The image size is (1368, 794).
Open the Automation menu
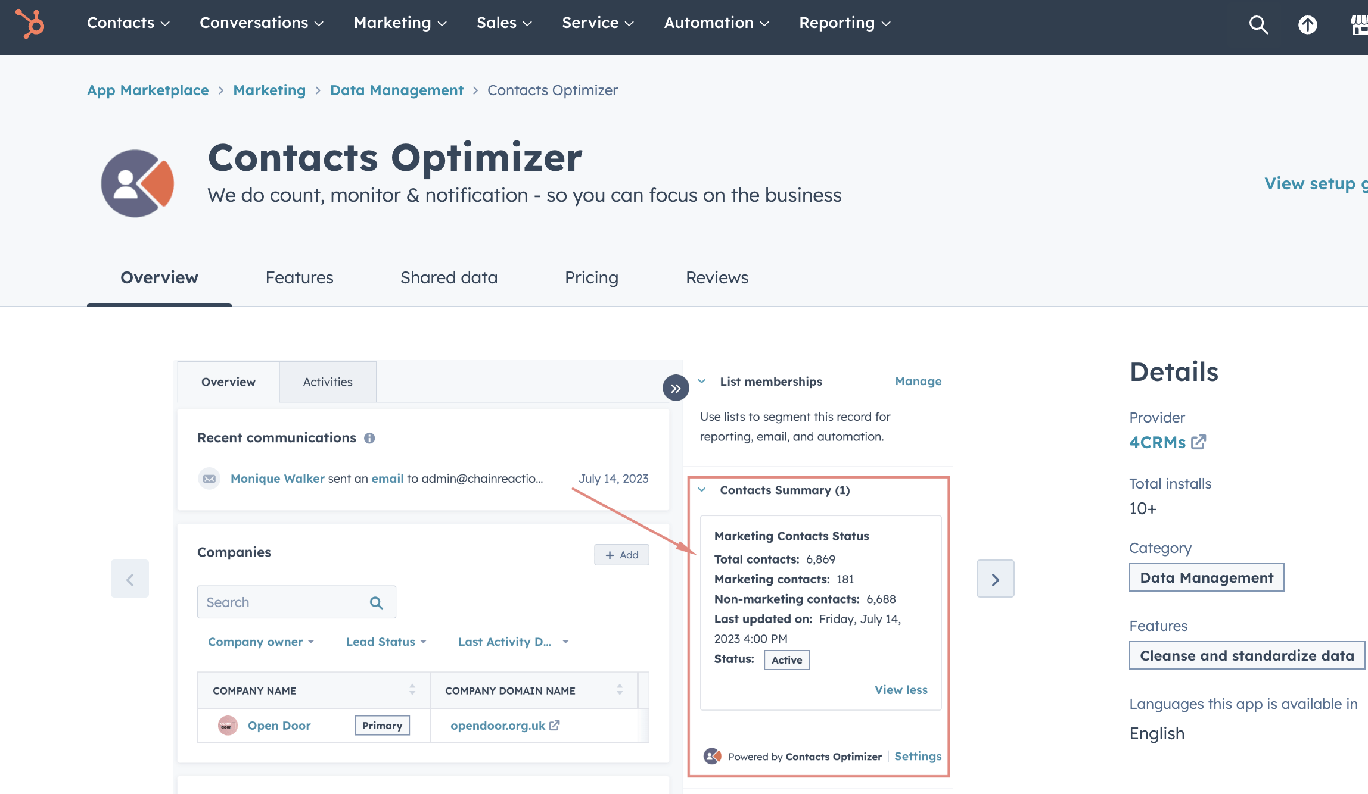pyautogui.click(x=716, y=23)
